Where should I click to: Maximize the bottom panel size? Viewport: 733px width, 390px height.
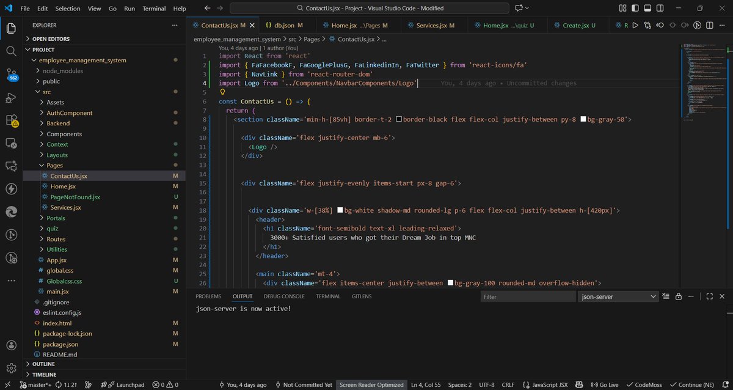(x=709, y=296)
